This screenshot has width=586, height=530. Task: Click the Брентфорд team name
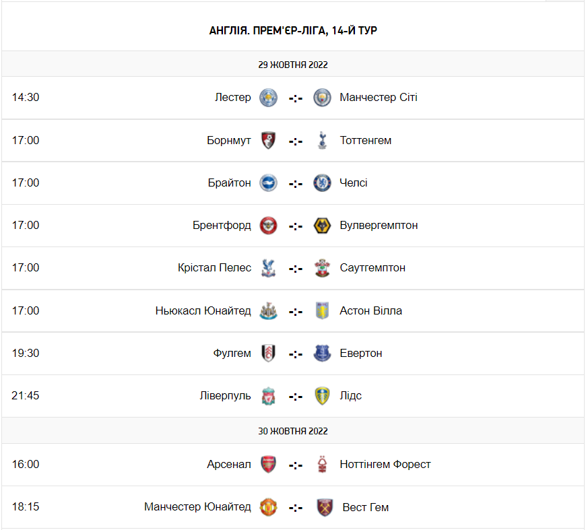pyautogui.click(x=222, y=225)
